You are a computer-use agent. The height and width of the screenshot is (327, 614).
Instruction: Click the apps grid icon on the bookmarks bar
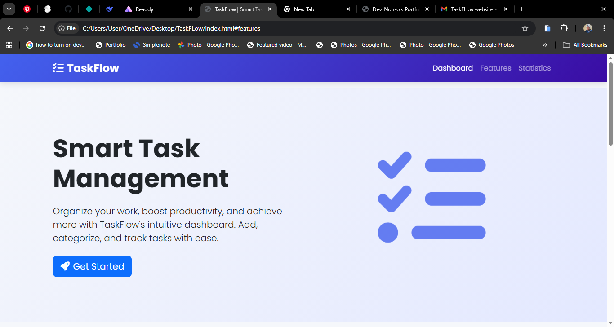pos(9,44)
